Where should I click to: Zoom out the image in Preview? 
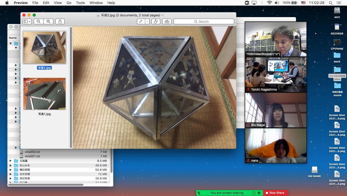point(39,22)
